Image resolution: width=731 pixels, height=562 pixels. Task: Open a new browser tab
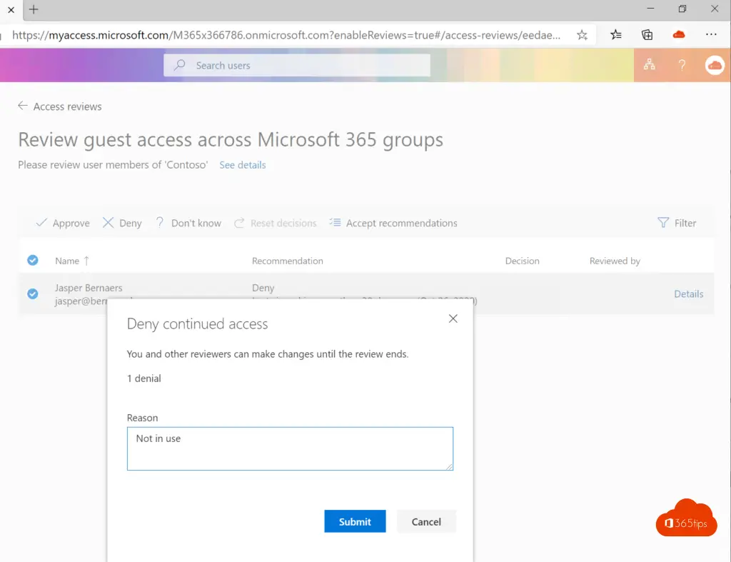pyautogui.click(x=34, y=9)
